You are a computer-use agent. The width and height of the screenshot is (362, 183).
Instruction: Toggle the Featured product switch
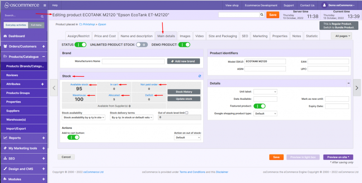(259, 106)
